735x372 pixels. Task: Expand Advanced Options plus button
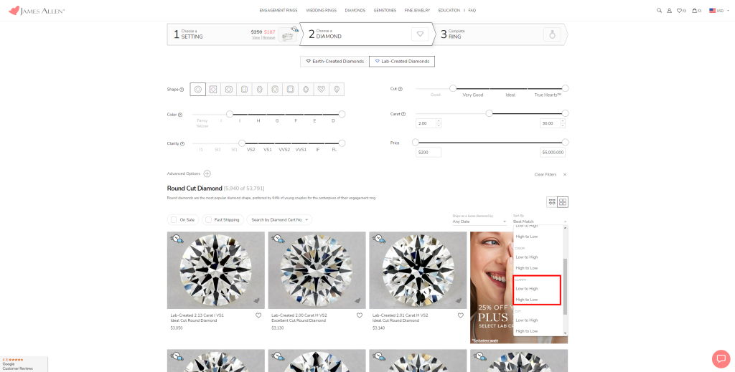[x=207, y=173]
